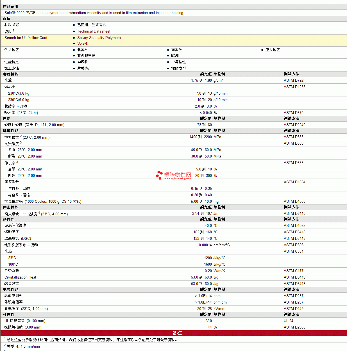Select the 体积电阻率 value > 1.0E+14 ohm·cm
This screenshot has height=351, width=347.
click(x=211, y=302)
